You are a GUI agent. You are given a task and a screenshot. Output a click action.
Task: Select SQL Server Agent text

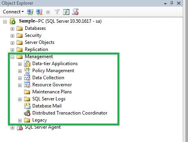pos(43,127)
